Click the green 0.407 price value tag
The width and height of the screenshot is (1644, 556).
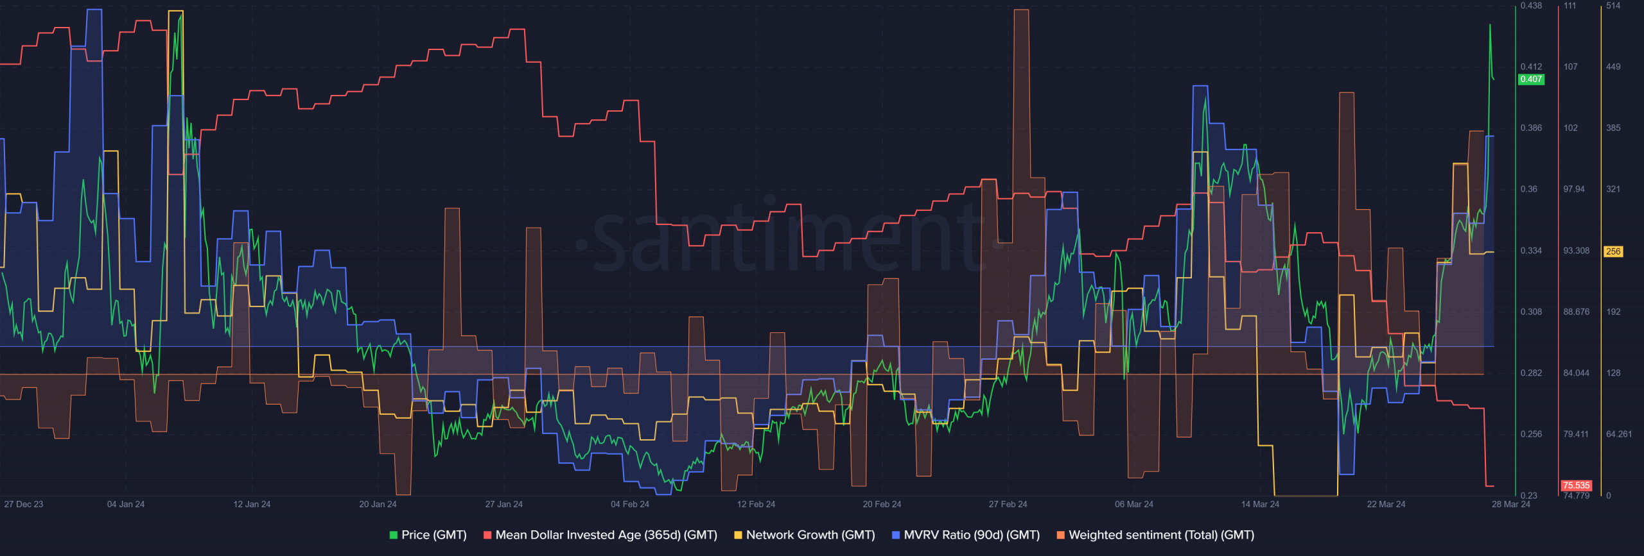tap(1531, 80)
